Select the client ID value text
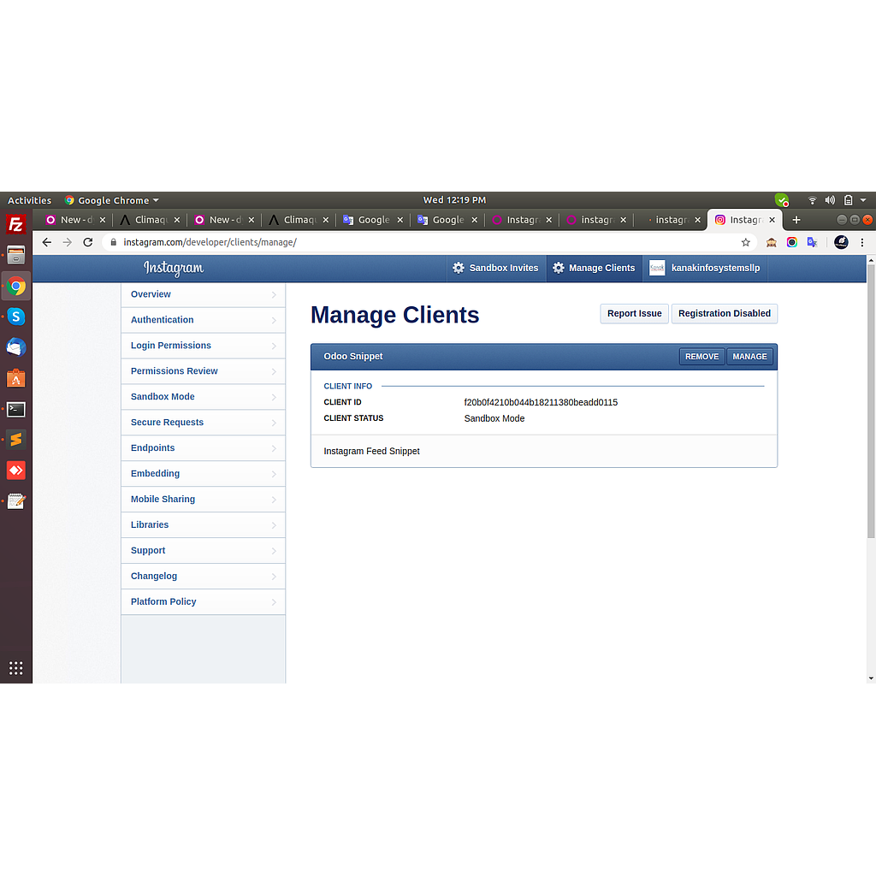Screen dimensions: 876x876 (541, 402)
